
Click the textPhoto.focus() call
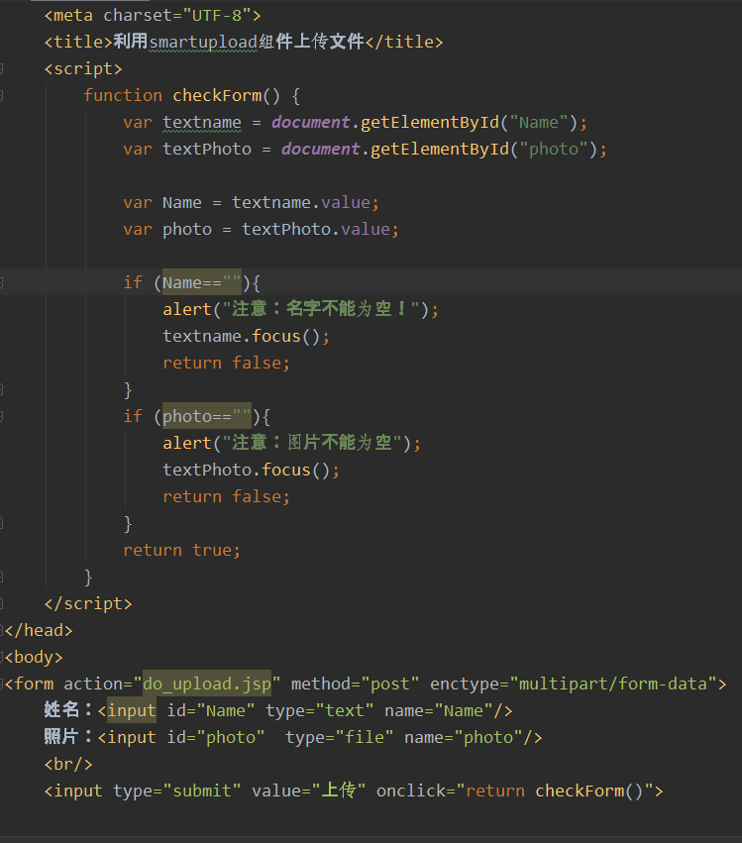pyautogui.click(x=247, y=470)
